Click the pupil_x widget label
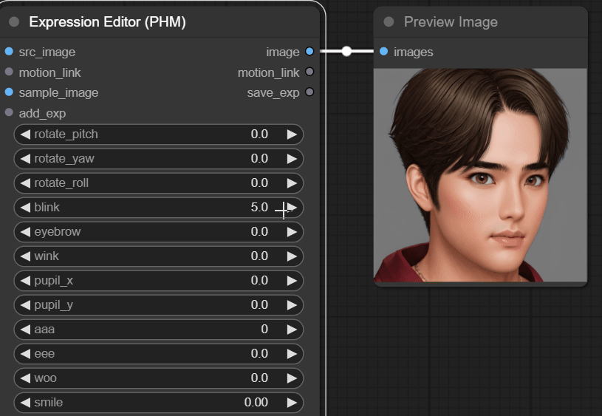The width and height of the screenshot is (602, 416). (x=53, y=281)
